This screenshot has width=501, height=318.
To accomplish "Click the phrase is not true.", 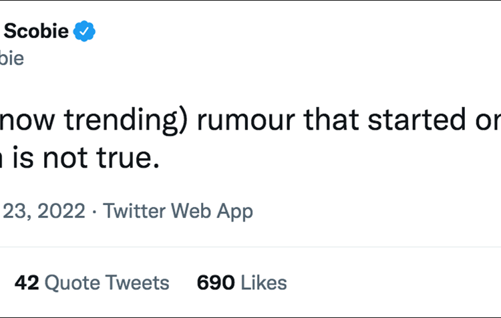I will [x=86, y=158].
